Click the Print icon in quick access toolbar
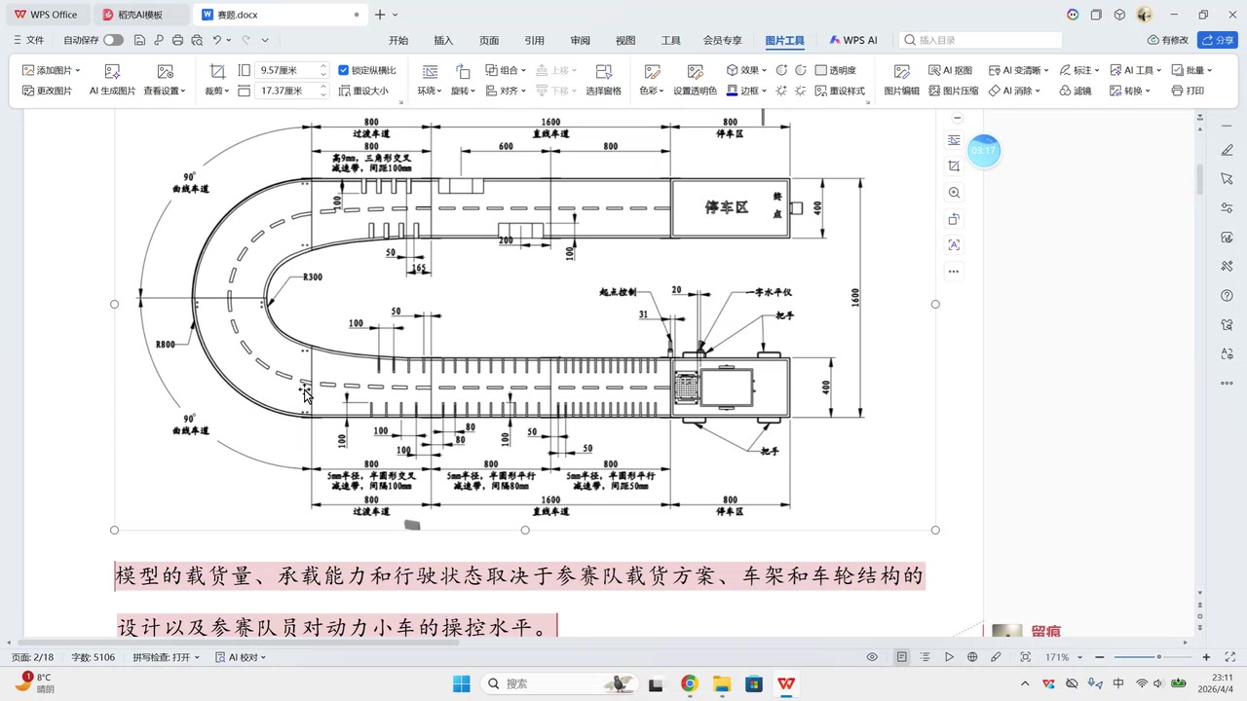 click(x=177, y=40)
